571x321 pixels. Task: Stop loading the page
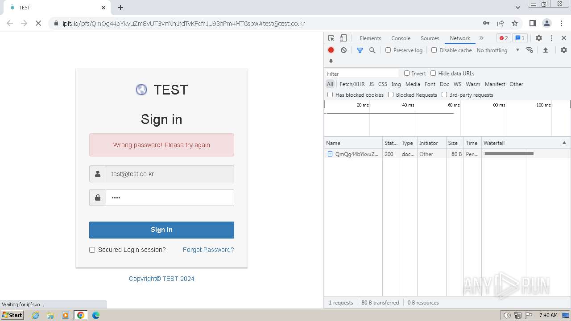pyautogui.click(x=38, y=23)
